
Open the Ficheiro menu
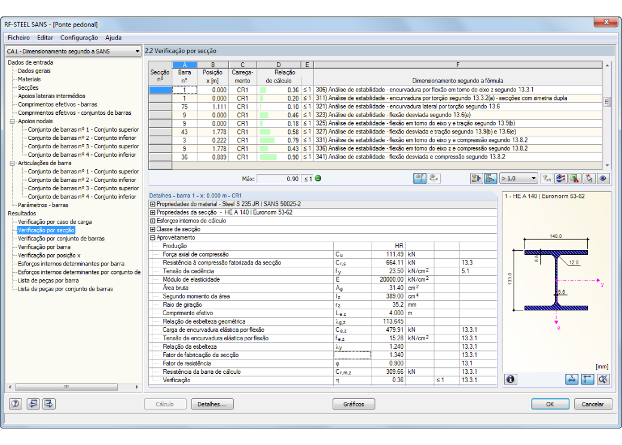pos(19,38)
